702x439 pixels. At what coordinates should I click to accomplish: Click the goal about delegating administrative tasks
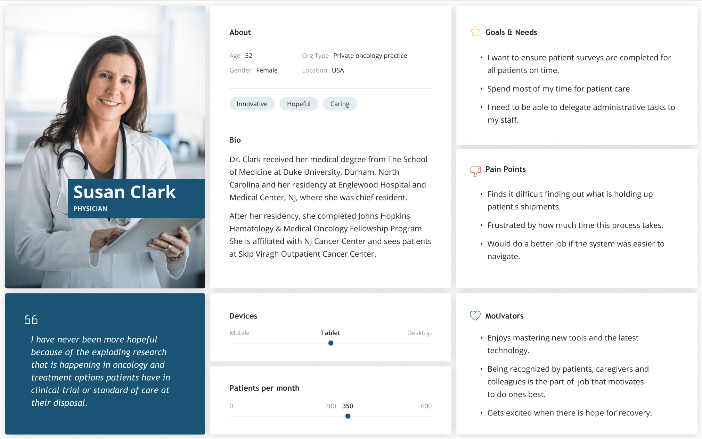[x=581, y=114]
